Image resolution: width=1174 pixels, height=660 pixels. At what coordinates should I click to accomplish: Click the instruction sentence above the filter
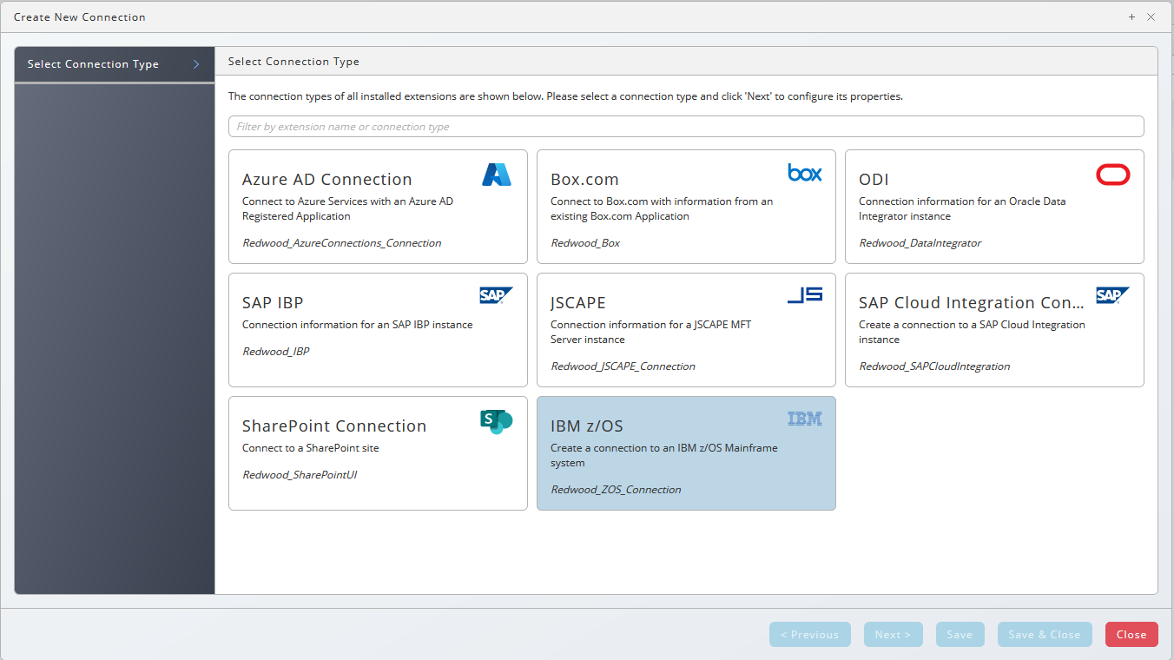565,96
